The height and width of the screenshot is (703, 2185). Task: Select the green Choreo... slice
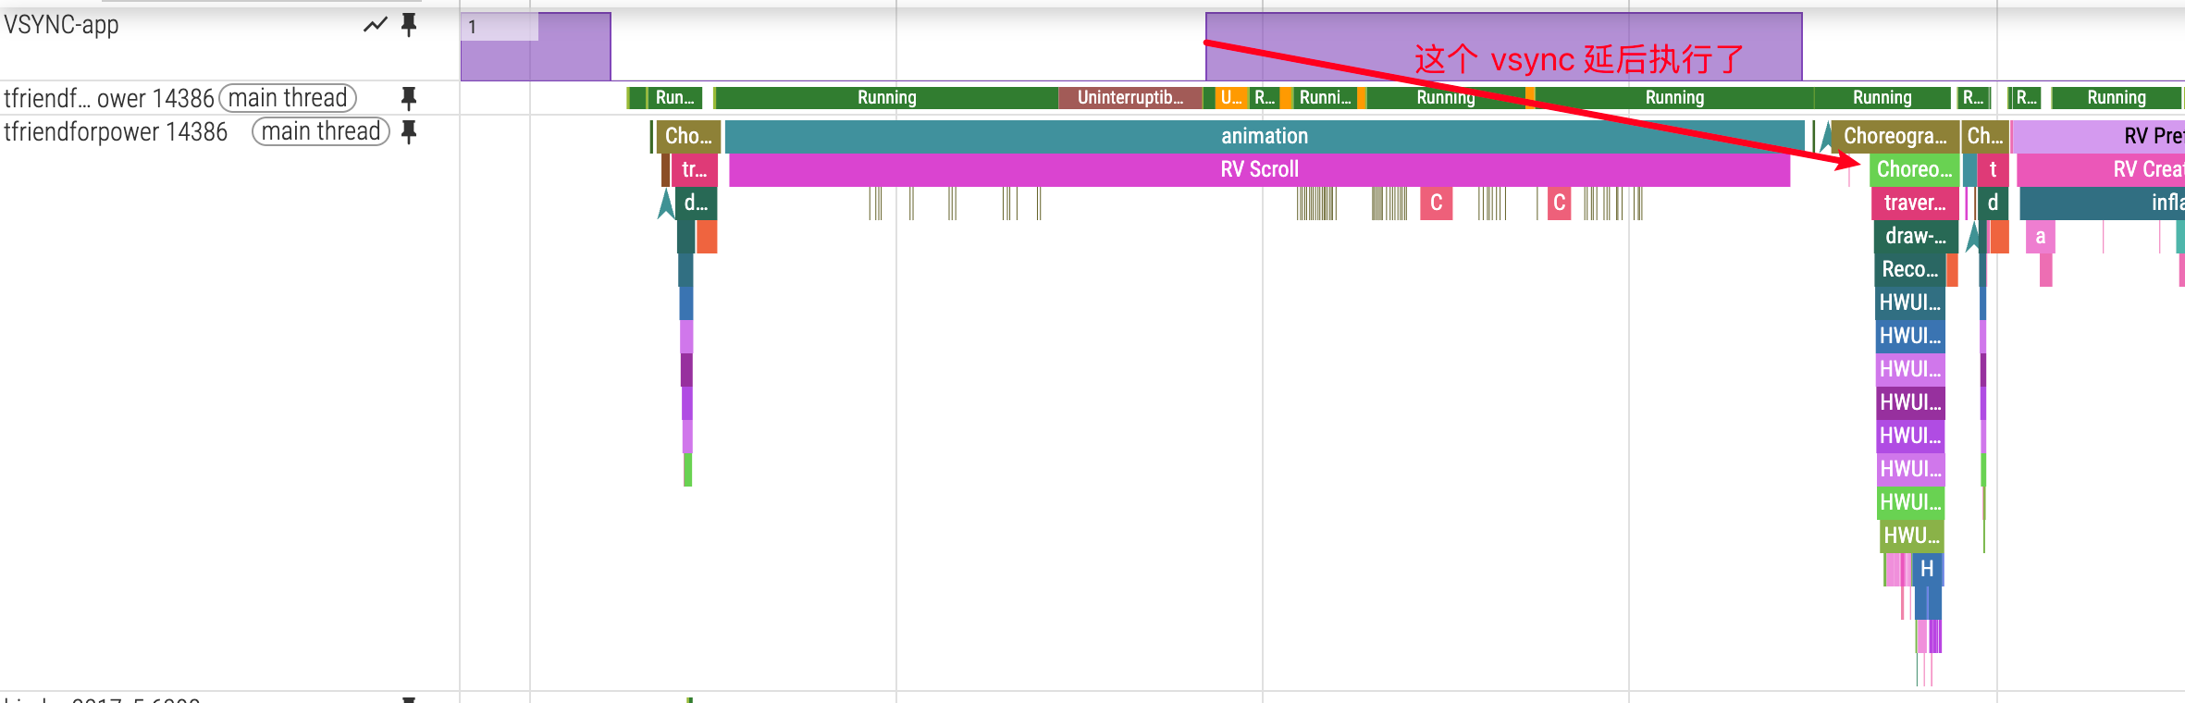1914,169
